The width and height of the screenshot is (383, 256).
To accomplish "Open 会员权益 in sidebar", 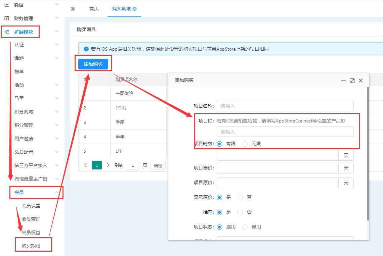I will click(x=31, y=233).
